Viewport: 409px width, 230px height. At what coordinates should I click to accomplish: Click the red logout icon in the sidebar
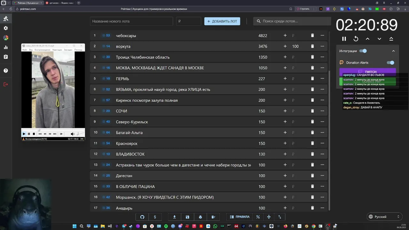[x=6, y=84]
